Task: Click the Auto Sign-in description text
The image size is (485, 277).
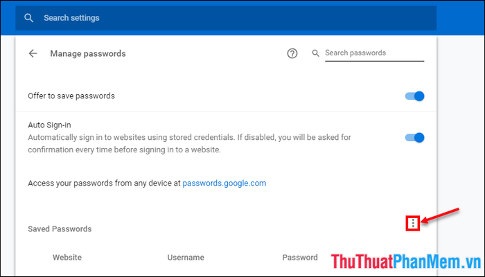Action: [189, 143]
